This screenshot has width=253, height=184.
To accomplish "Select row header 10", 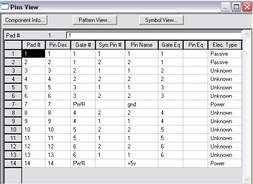I will (13, 130).
